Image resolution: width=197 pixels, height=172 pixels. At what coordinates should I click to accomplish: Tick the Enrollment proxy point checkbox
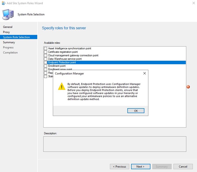point(46,69)
